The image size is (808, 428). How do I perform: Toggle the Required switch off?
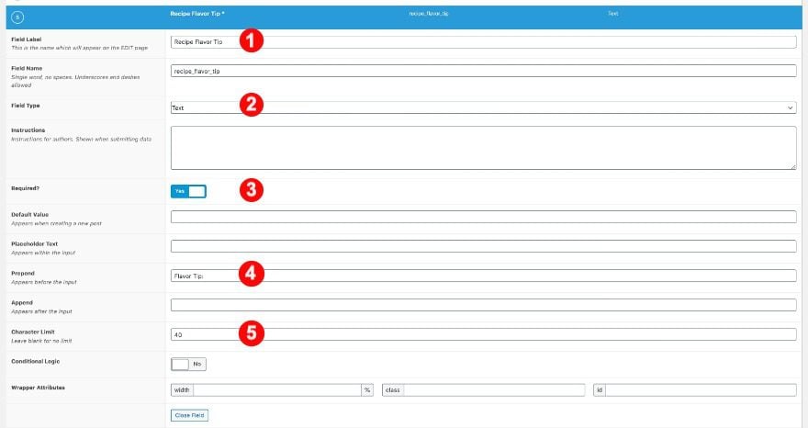point(188,191)
